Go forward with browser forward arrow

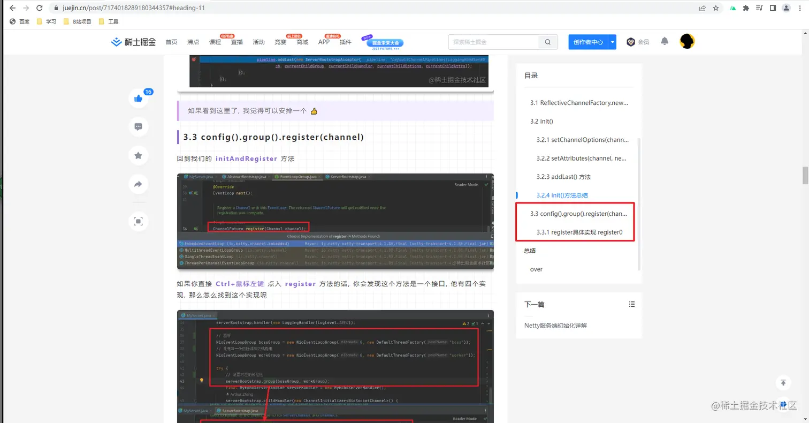(x=26, y=8)
